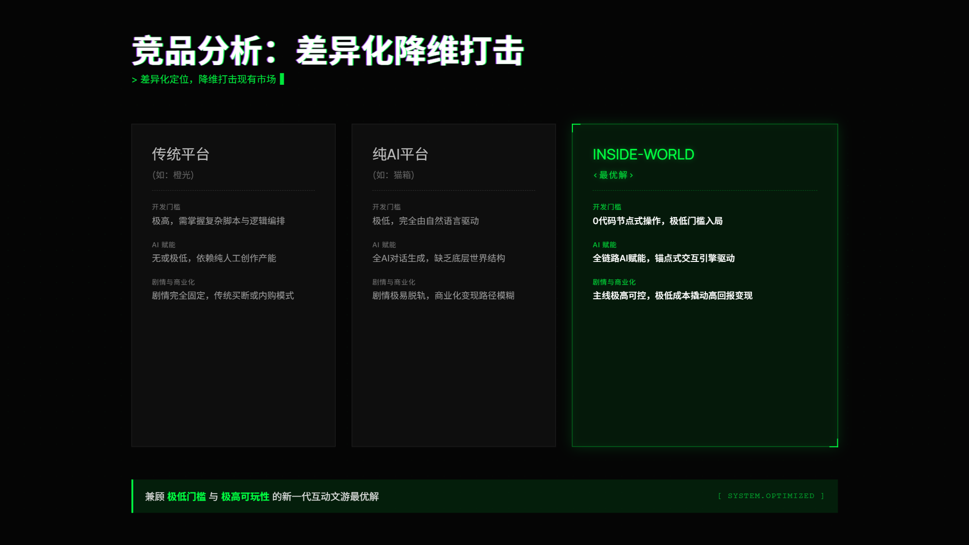
Task: Click the highlighted 极低门槛 in footer
Action: coord(186,497)
